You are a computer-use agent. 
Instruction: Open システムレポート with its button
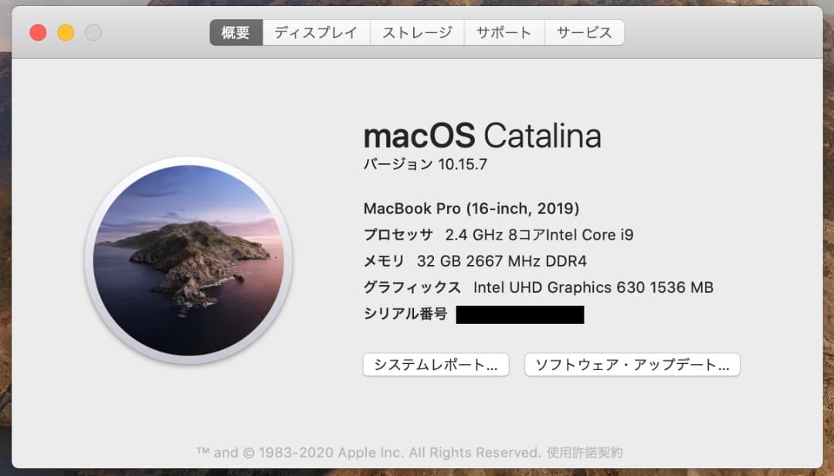coord(436,364)
